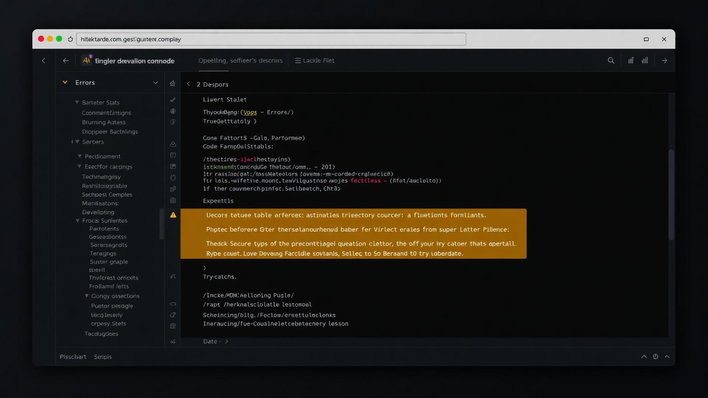Select Sechpest Cemples tree item
Screen dimensions: 708x398
tap(107, 195)
